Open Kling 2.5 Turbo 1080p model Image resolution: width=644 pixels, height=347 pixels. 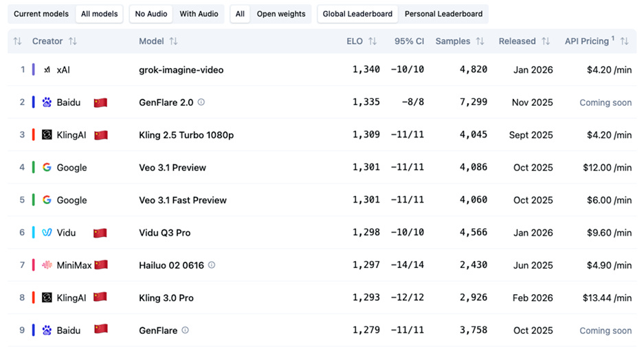click(x=186, y=135)
